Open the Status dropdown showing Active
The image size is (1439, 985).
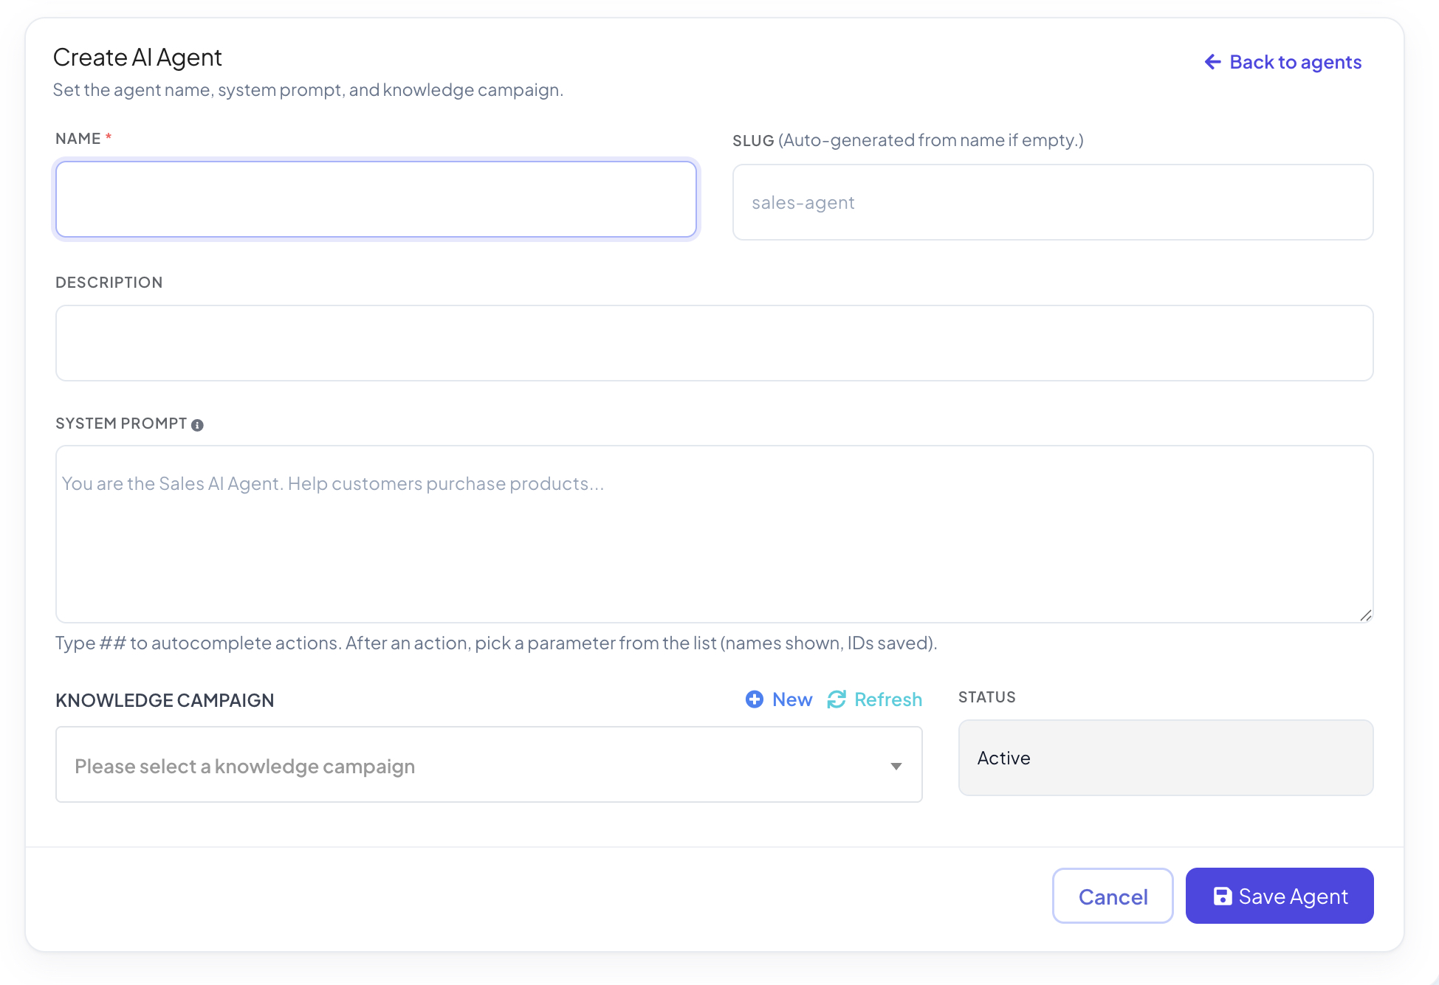click(1166, 758)
